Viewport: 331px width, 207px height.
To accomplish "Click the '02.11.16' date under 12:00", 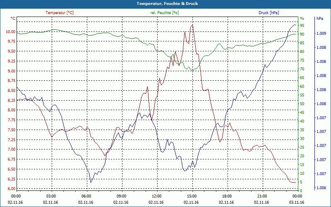I will coord(156,202).
